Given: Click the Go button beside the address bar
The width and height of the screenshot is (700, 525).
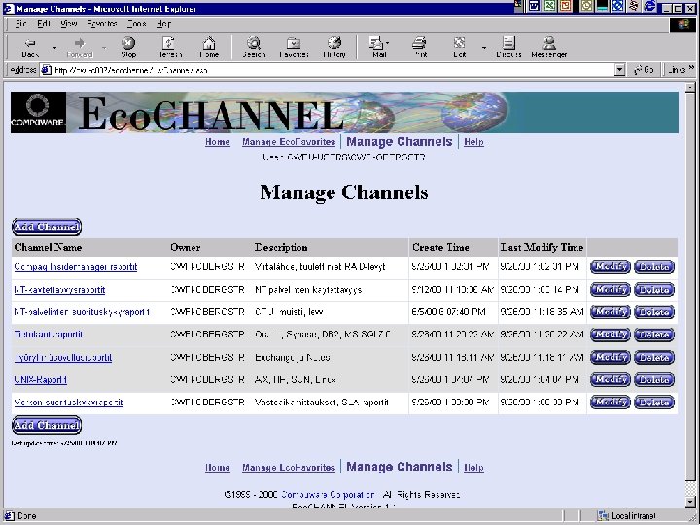Looking at the screenshot, I should coord(644,70).
